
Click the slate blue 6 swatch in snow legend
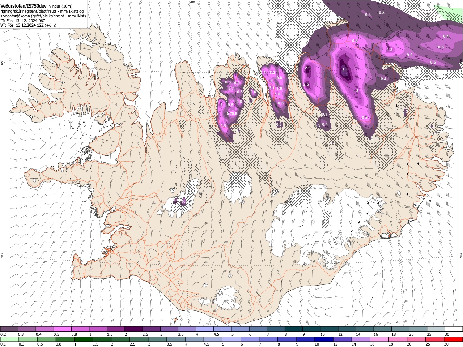click(258, 329)
